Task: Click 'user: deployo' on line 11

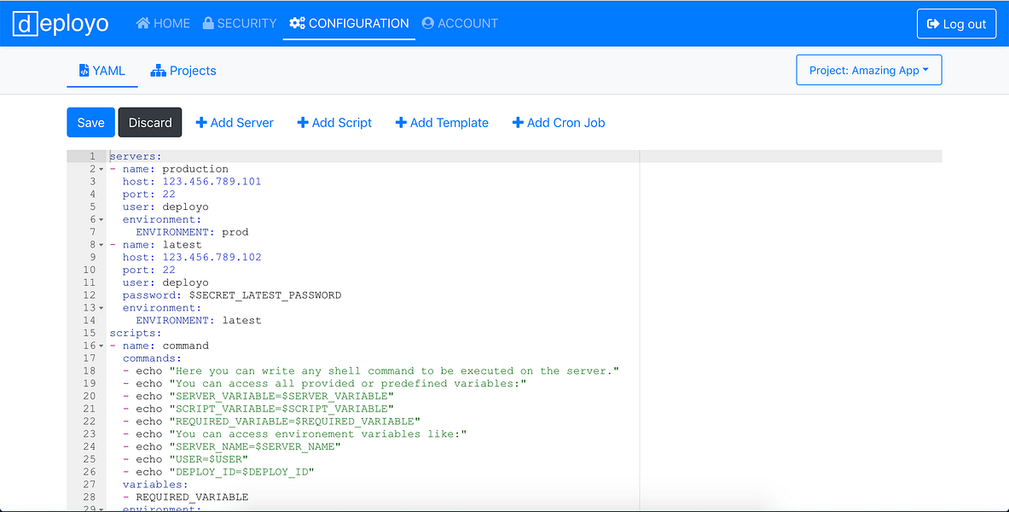Action: 166,282
